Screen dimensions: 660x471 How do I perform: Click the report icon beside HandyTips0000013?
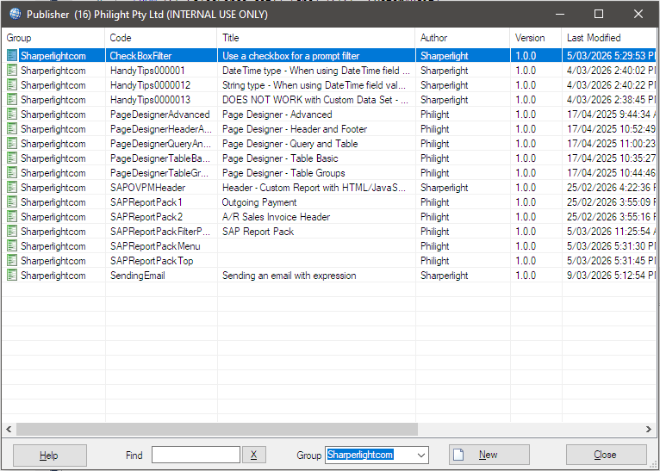[x=12, y=100]
